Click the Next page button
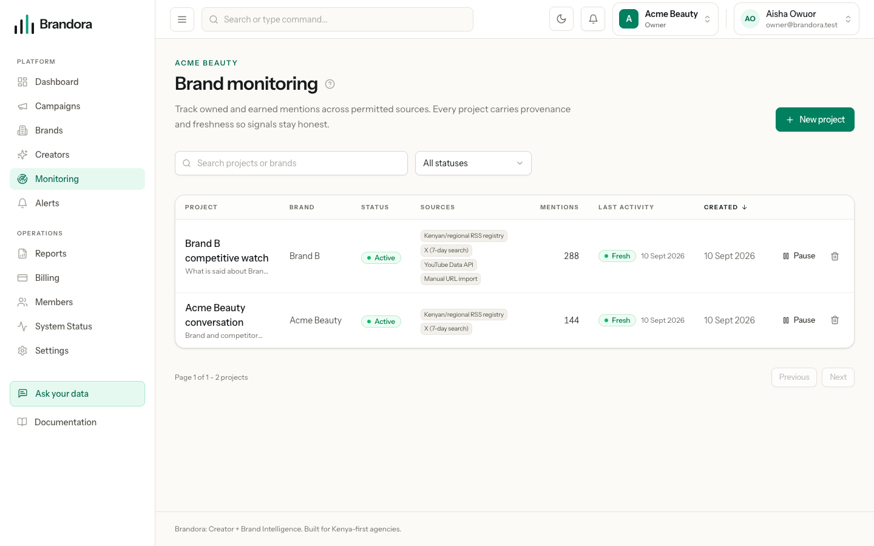The height and width of the screenshot is (546, 874). pyautogui.click(x=838, y=377)
